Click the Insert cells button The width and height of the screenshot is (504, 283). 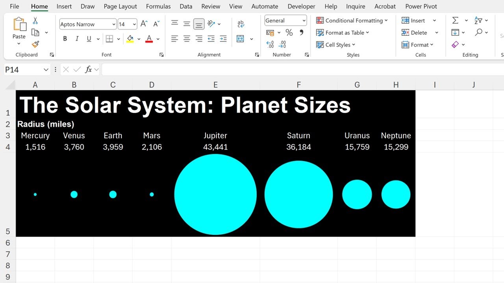pyautogui.click(x=413, y=20)
